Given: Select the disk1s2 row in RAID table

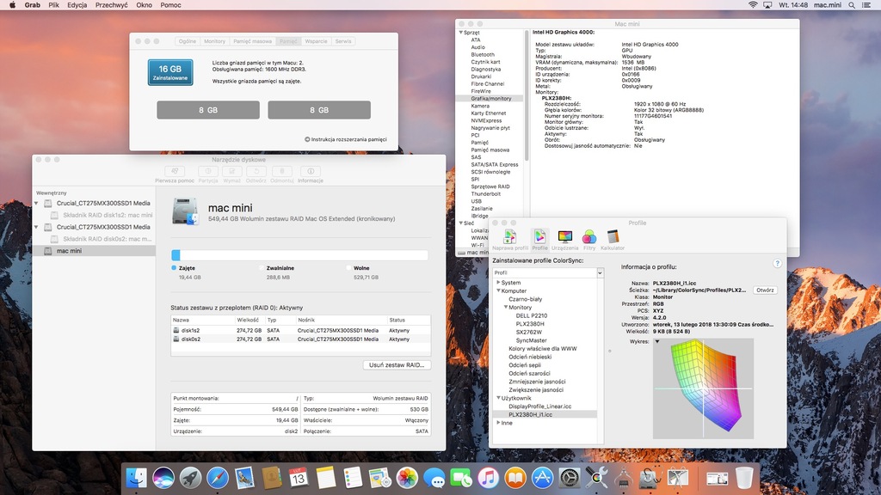Looking at the screenshot, I should 300,331.
